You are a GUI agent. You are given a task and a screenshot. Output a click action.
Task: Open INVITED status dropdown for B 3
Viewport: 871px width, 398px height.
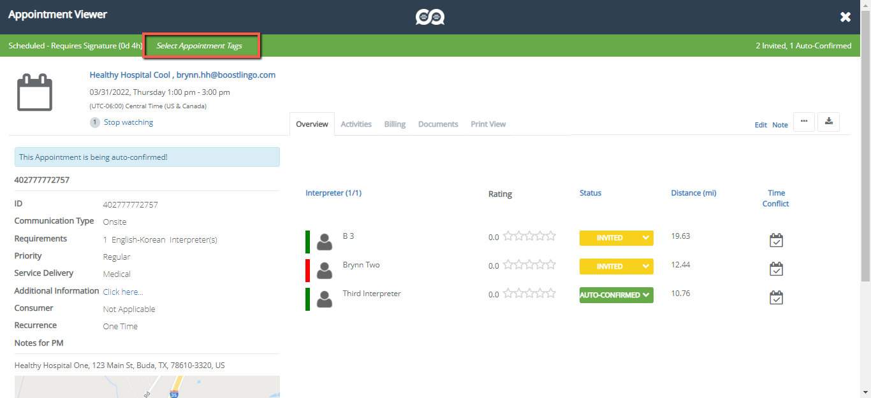(x=616, y=238)
